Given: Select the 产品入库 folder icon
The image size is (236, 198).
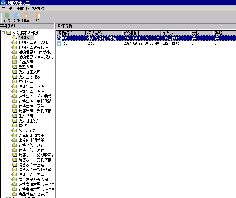Looking at the screenshot, I should [x=15, y=62].
